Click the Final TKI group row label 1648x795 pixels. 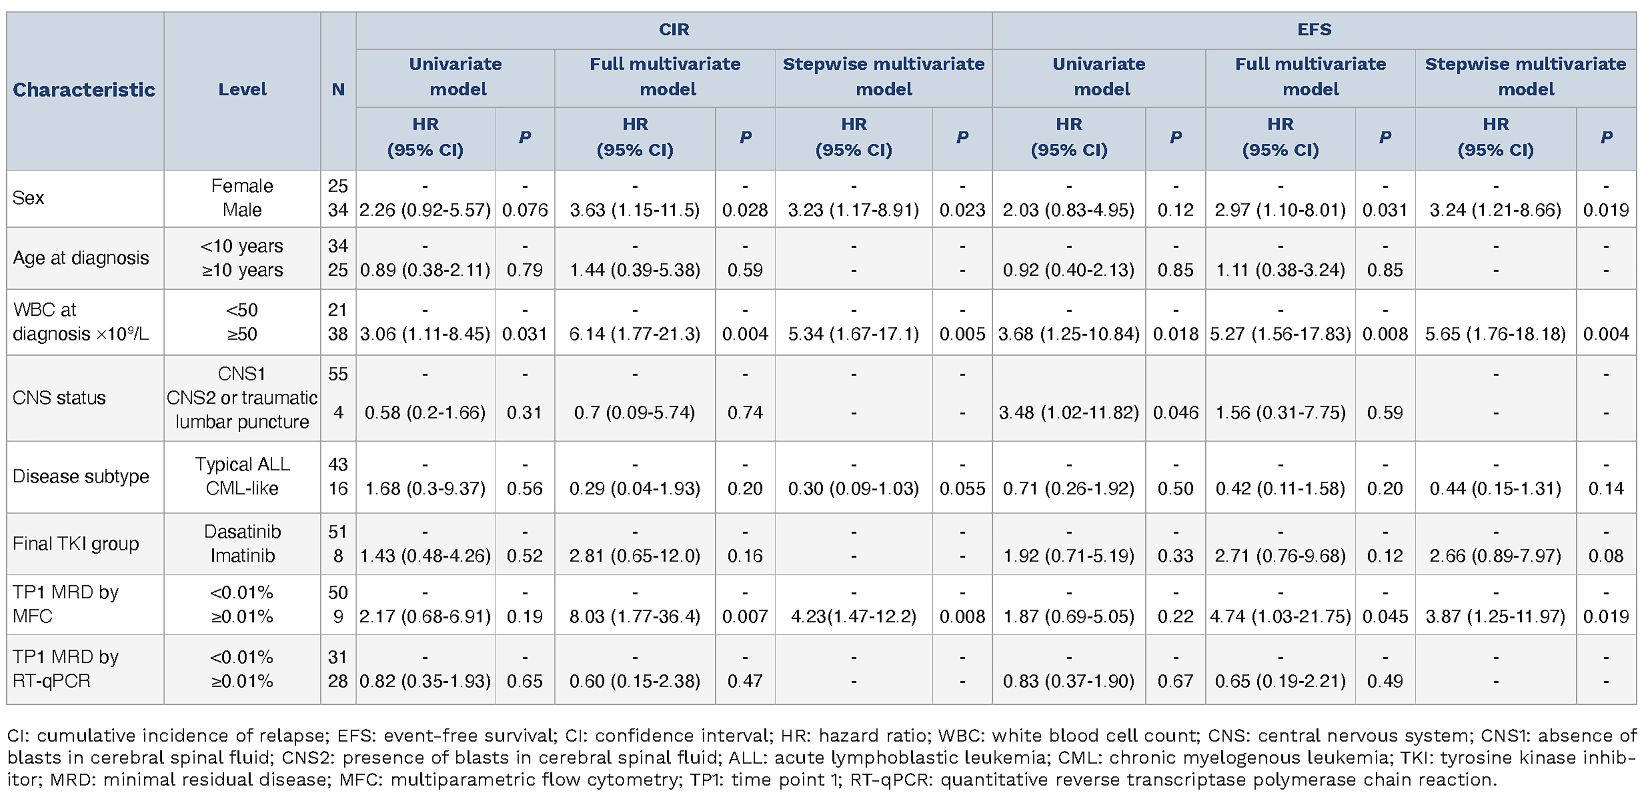(76, 543)
